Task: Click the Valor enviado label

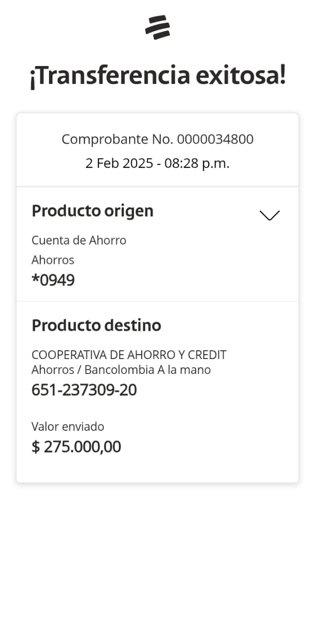Action: pyautogui.click(x=68, y=426)
